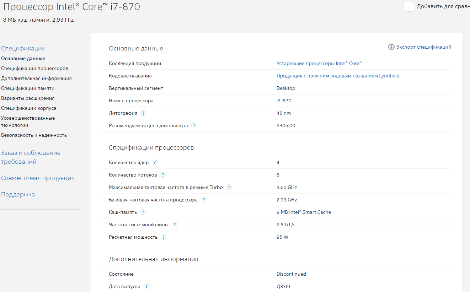This screenshot has height=292, width=470.
Task: Click the 2,93 GHz base frequency value
Action: pos(287,200)
